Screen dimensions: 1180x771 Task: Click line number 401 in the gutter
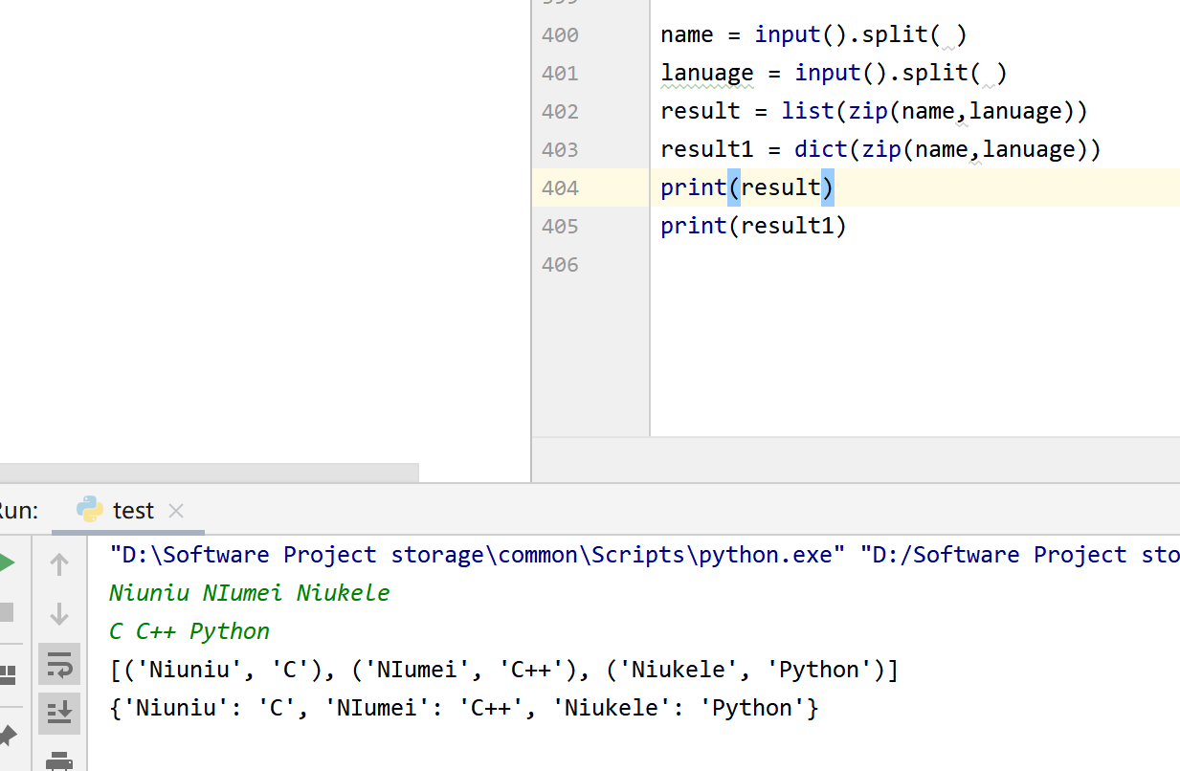click(560, 74)
